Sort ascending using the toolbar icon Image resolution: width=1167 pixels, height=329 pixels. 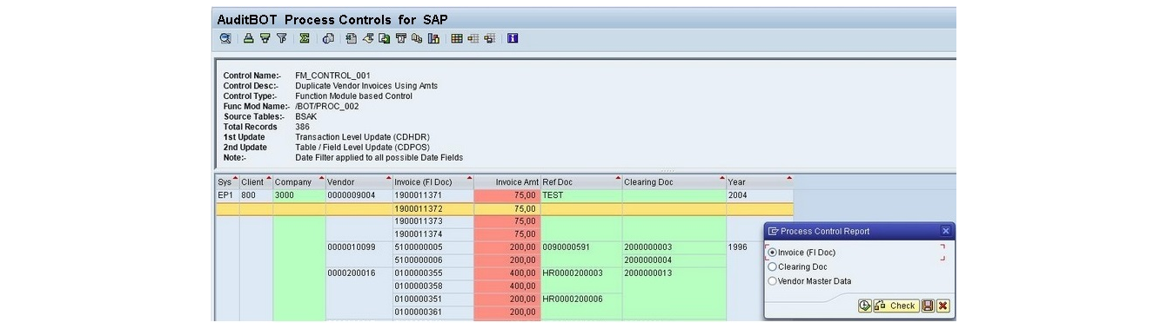click(248, 38)
